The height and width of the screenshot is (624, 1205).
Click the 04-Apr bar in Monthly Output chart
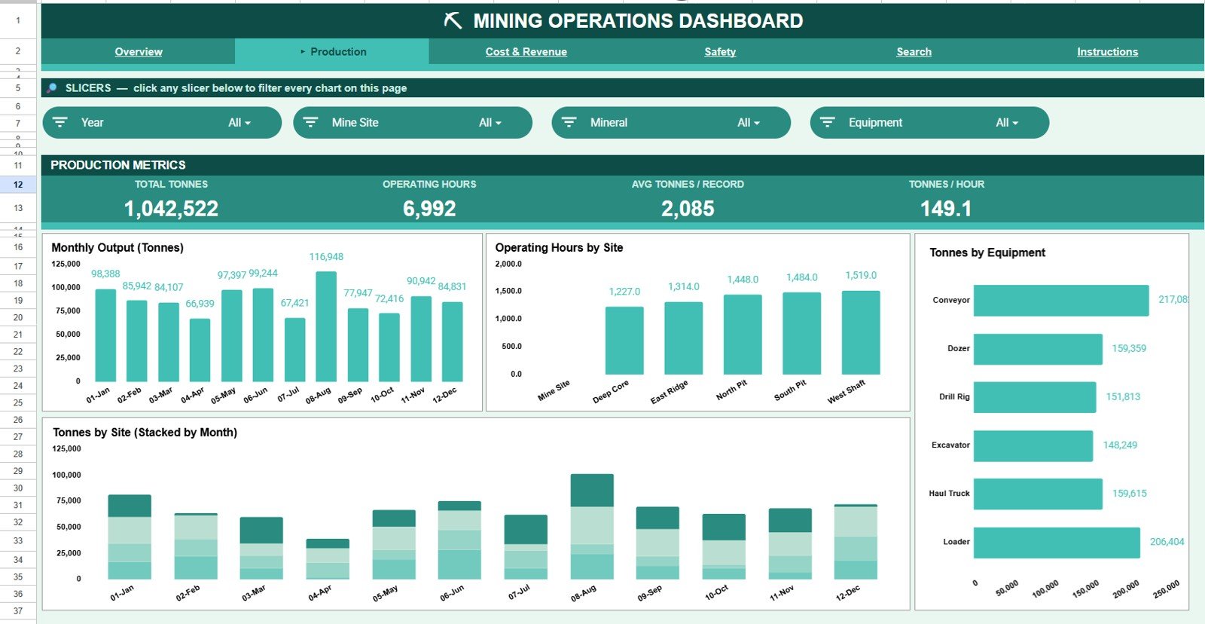(x=200, y=350)
